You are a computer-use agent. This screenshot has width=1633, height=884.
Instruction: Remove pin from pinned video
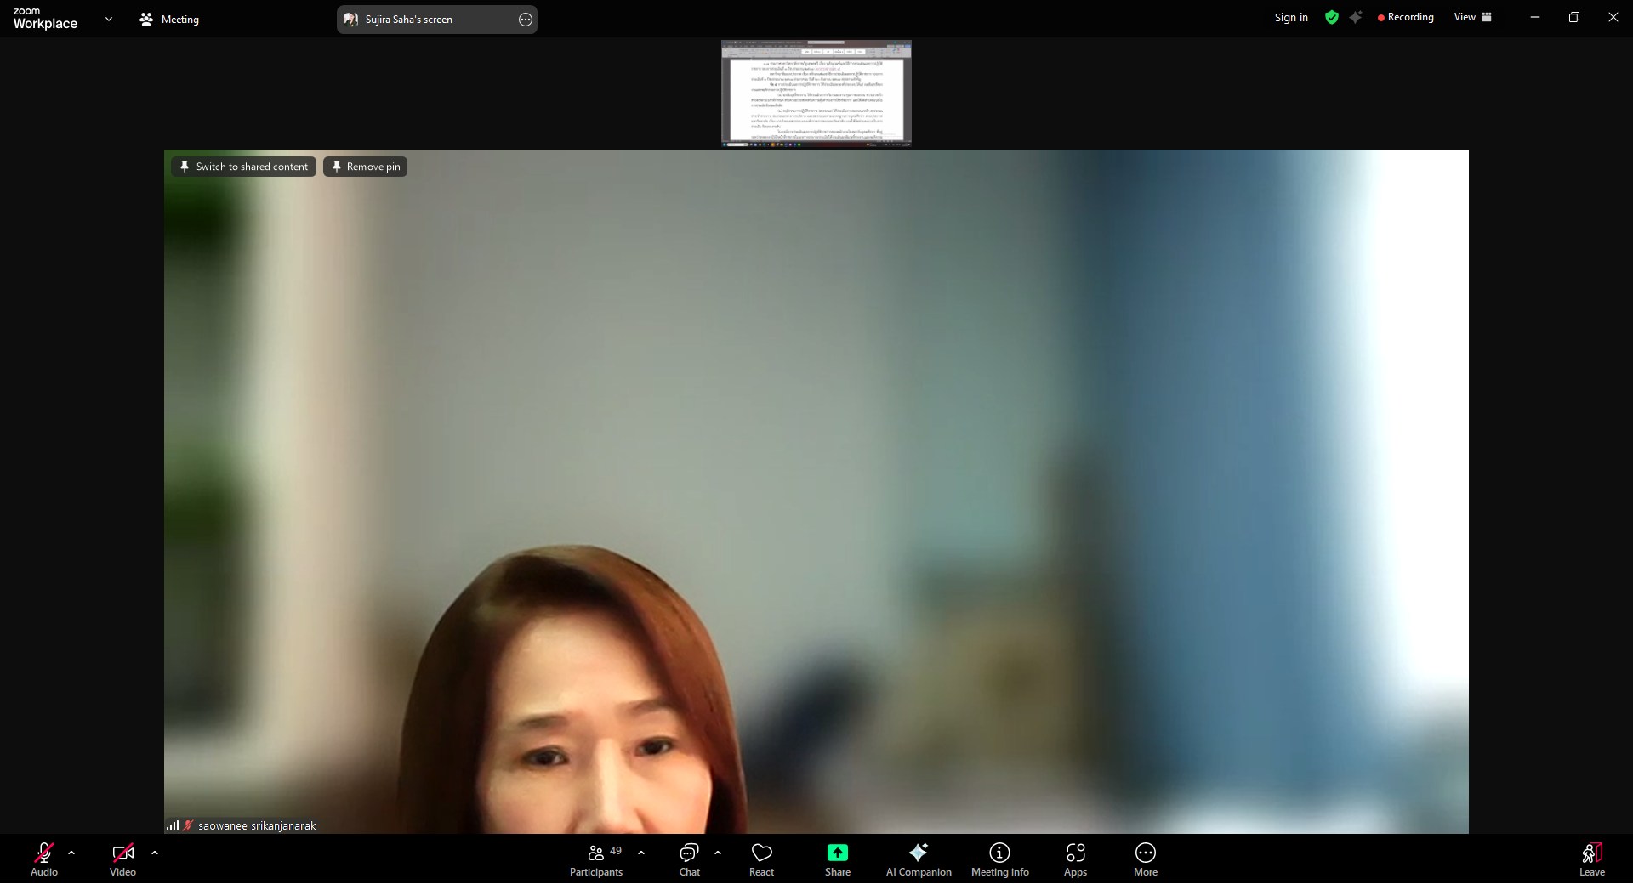365,167
